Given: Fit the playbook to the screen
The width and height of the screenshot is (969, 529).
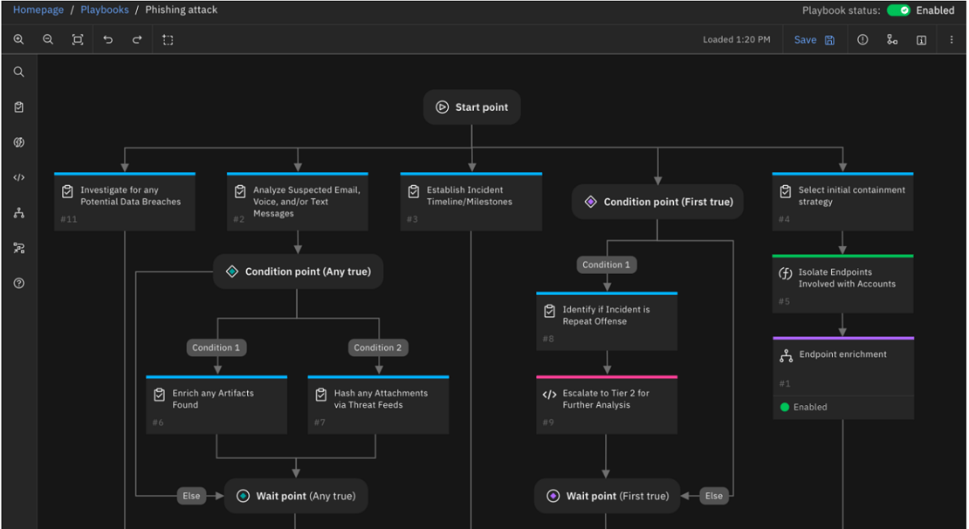Looking at the screenshot, I should point(78,39).
